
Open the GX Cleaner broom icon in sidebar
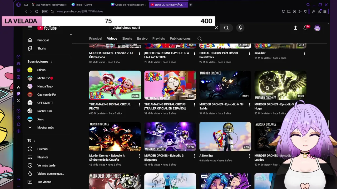pos(18,64)
